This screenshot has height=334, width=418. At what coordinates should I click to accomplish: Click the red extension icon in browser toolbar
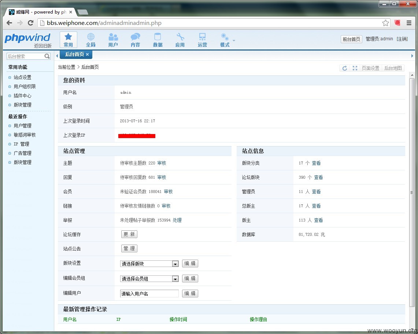tap(397, 23)
